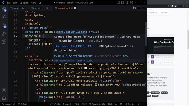Split the editor to the right
Image resolution: width=189 pixels, height=106 pixels.
[x=139, y=8]
